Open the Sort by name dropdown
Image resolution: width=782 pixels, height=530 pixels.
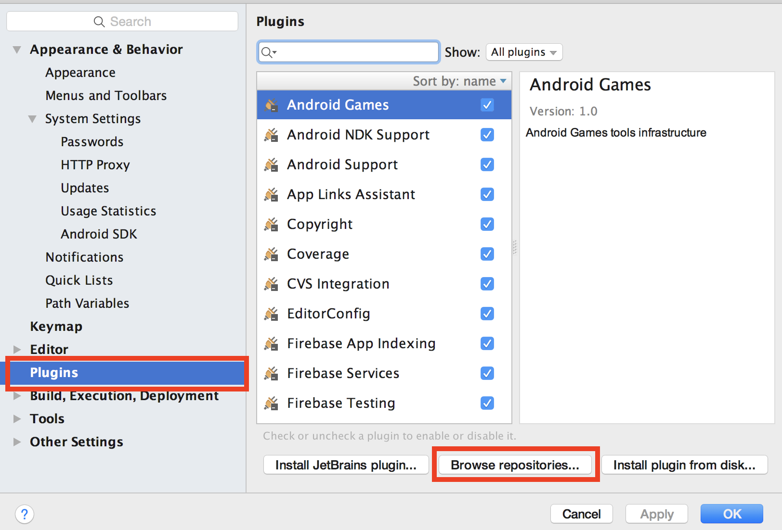point(459,81)
